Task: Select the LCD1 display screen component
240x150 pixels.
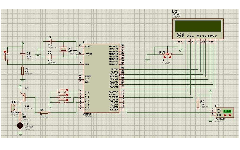Action: click(x=198, y=29)
